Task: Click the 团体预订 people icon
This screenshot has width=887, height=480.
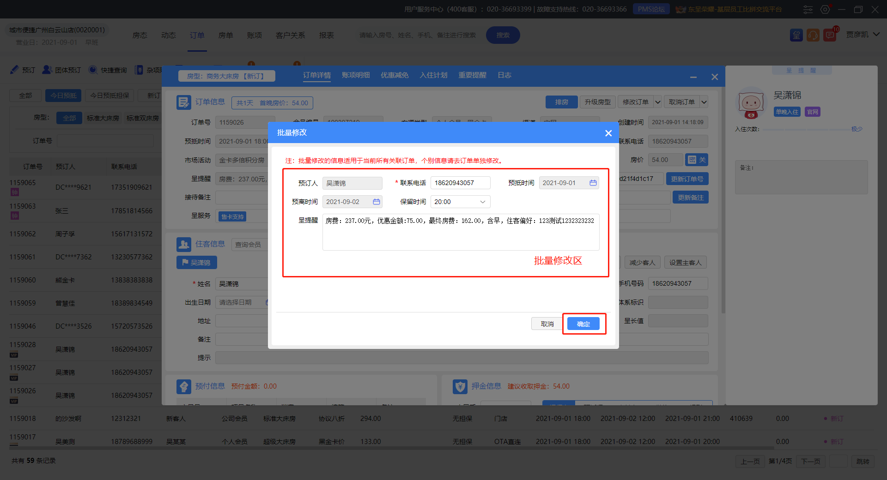Action: (47, 70)
